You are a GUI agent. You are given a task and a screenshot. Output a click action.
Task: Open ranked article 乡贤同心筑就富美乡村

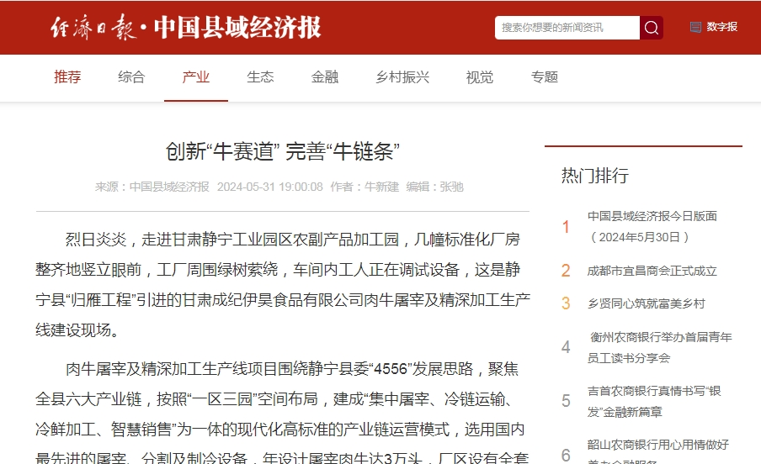click(x=646, y=303)
